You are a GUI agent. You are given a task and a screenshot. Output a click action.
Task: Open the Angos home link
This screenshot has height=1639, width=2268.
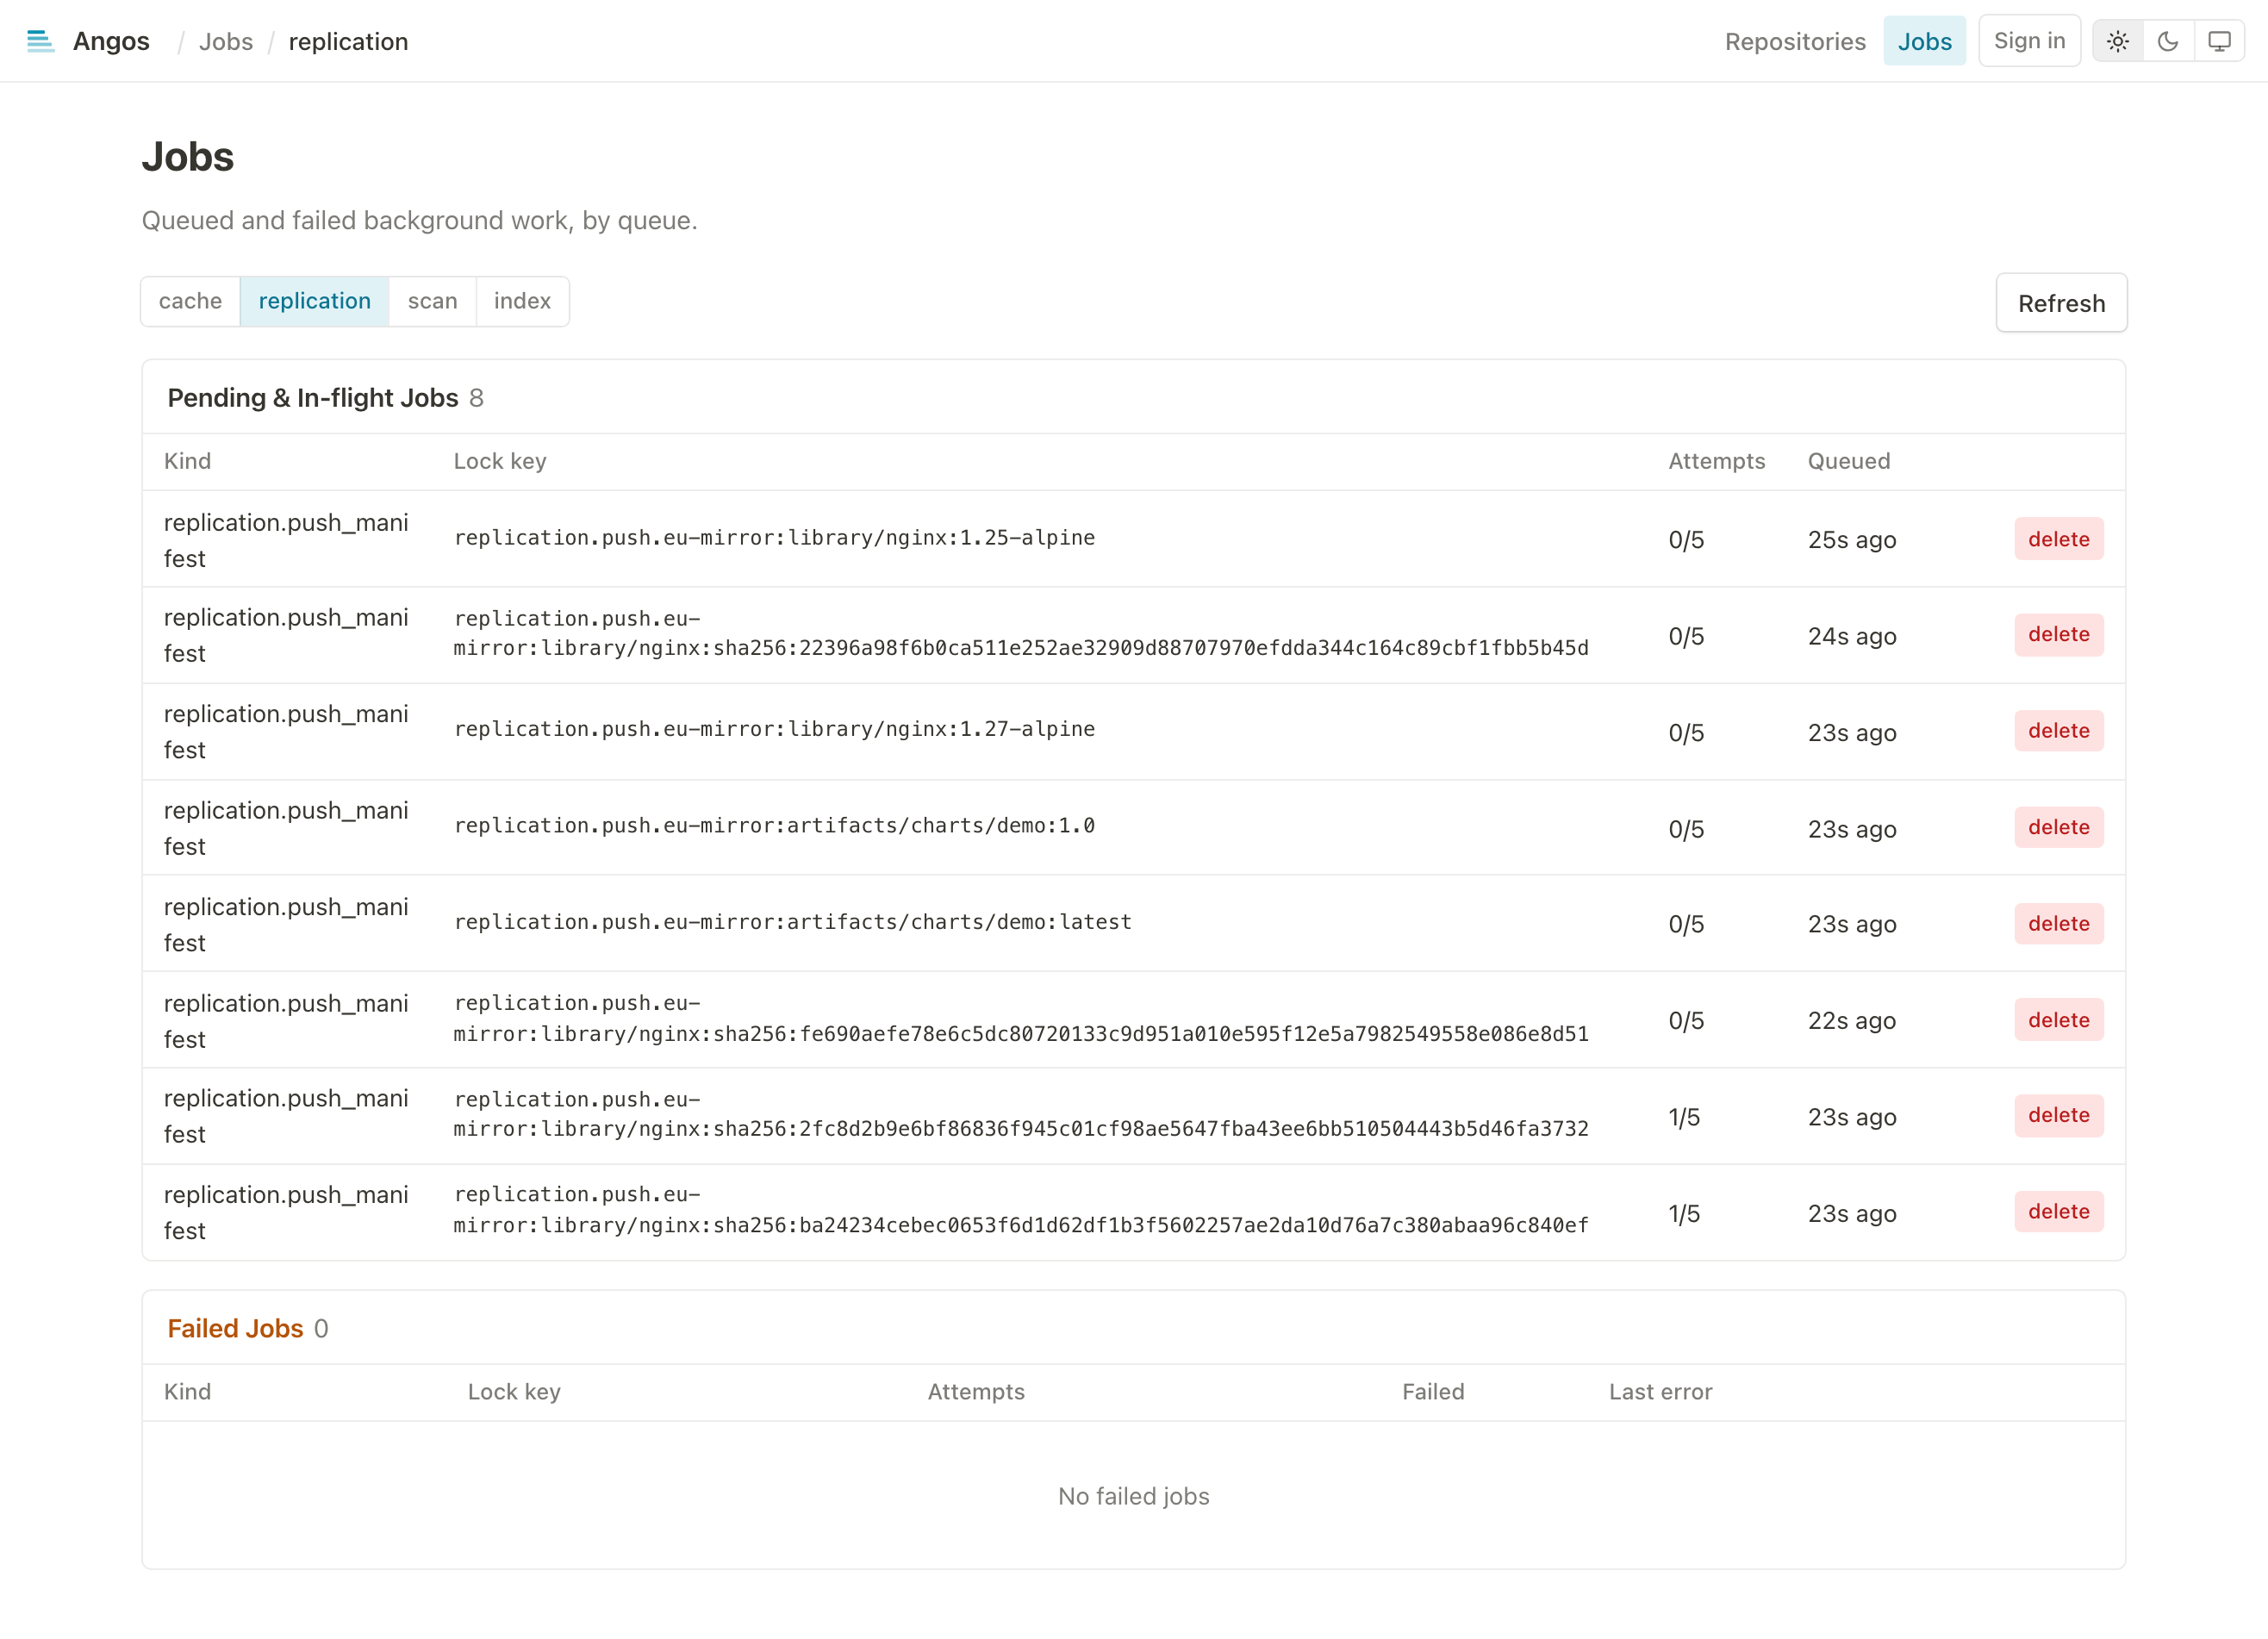tap(111, 41)
